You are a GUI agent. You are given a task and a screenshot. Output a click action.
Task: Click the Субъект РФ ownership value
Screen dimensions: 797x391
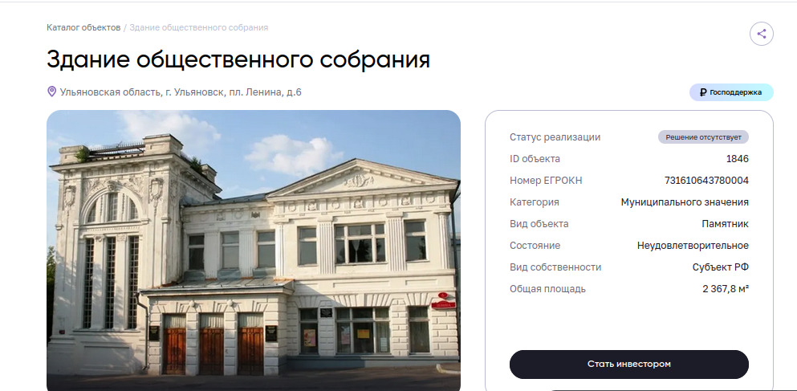coord(720,267)
